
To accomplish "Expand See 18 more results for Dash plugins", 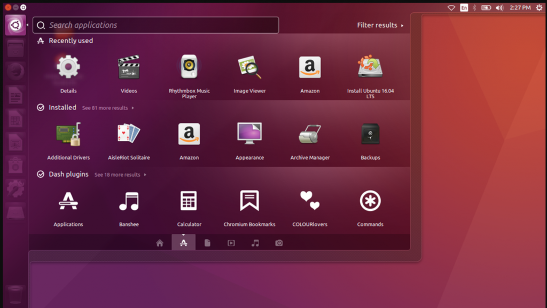I will click(x=120, y=175).
